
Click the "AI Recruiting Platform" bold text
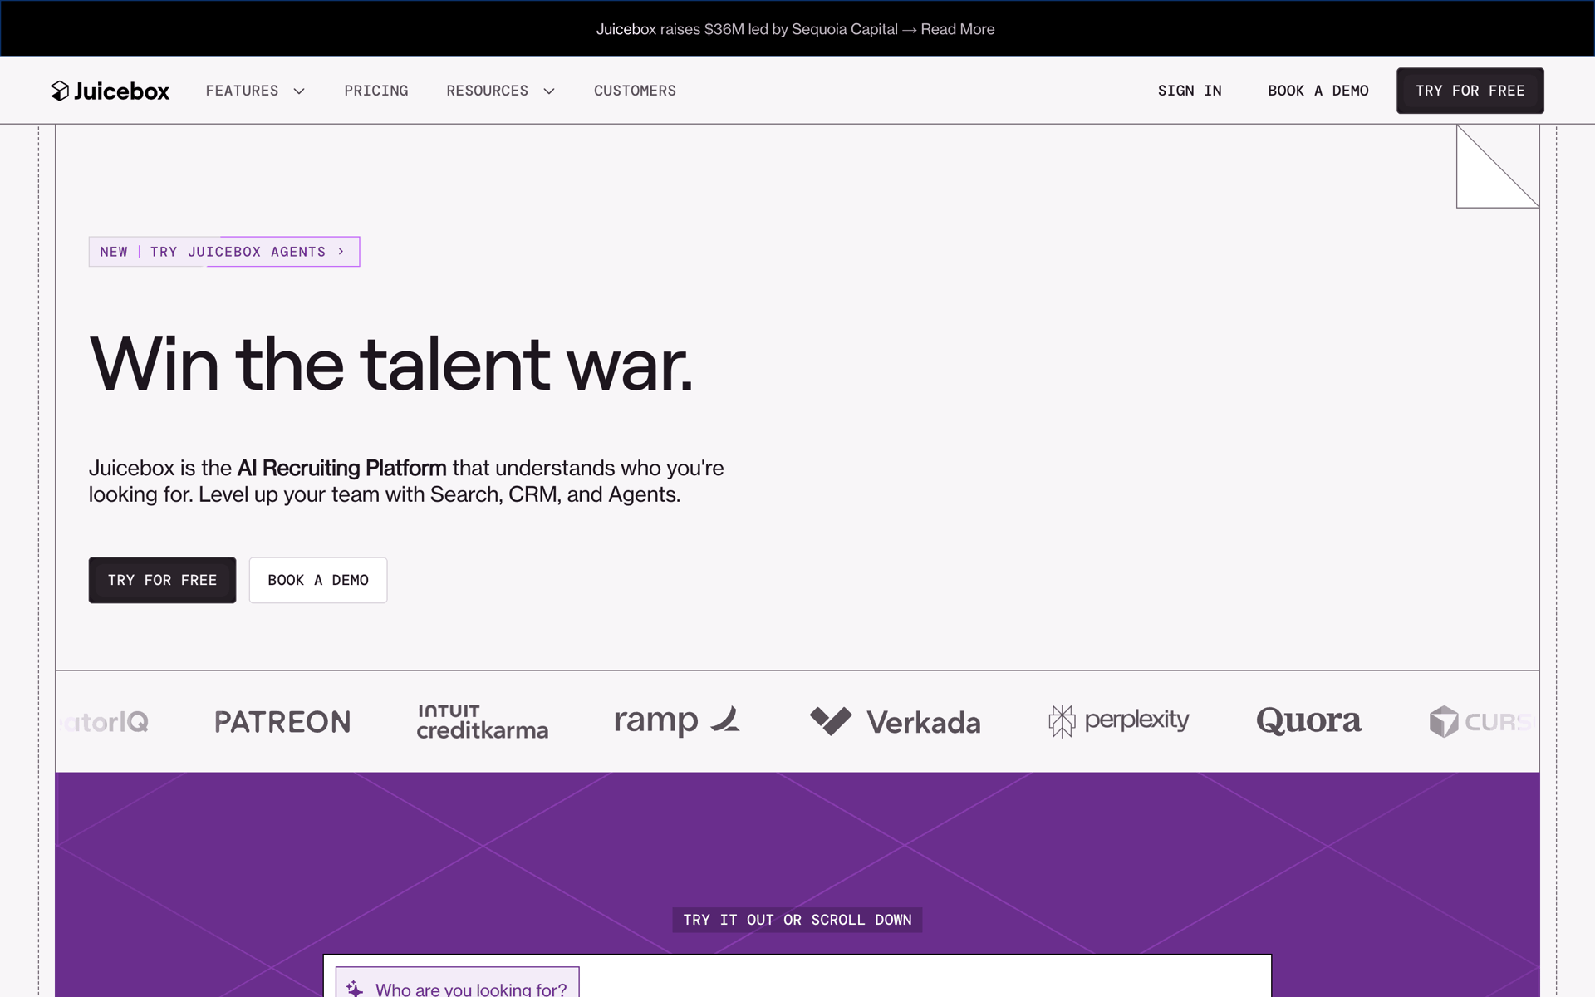(x=341, y=468)
